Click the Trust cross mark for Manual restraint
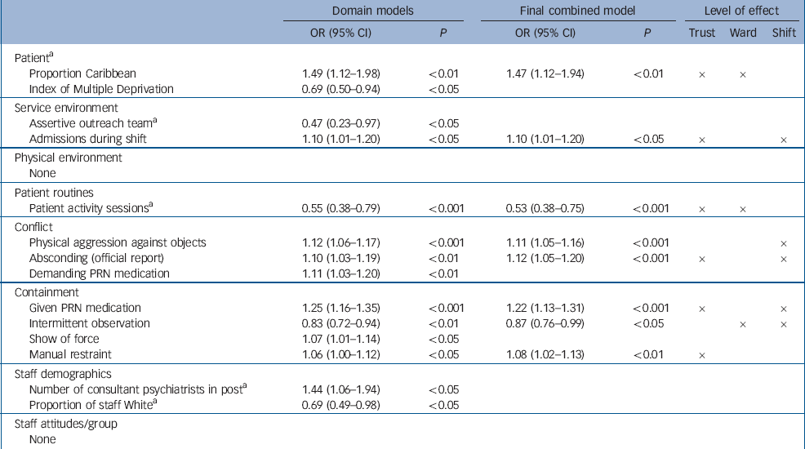 coord(701,356)
